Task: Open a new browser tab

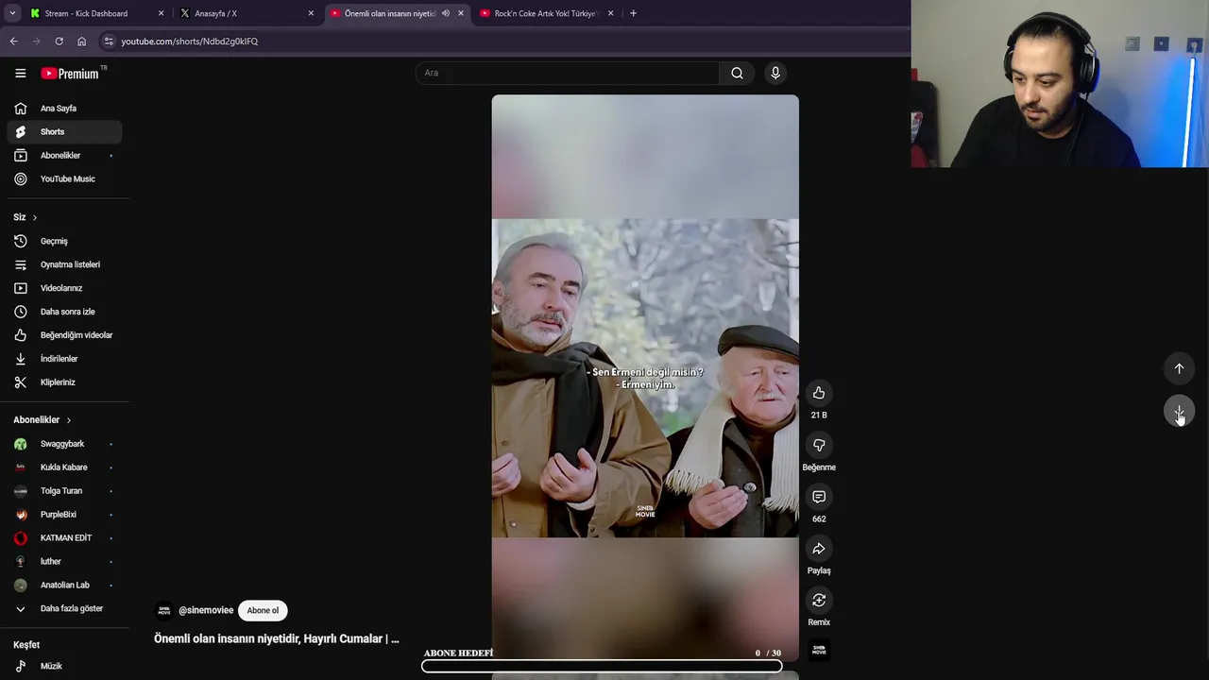Action: coord(633,13)
